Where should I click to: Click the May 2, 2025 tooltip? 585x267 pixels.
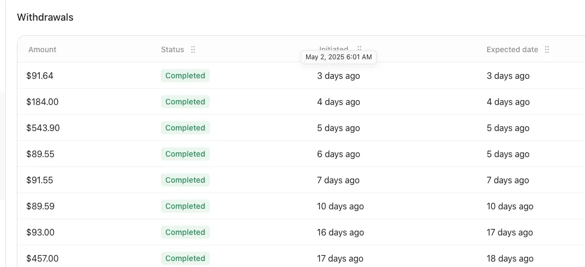[339, 57]
